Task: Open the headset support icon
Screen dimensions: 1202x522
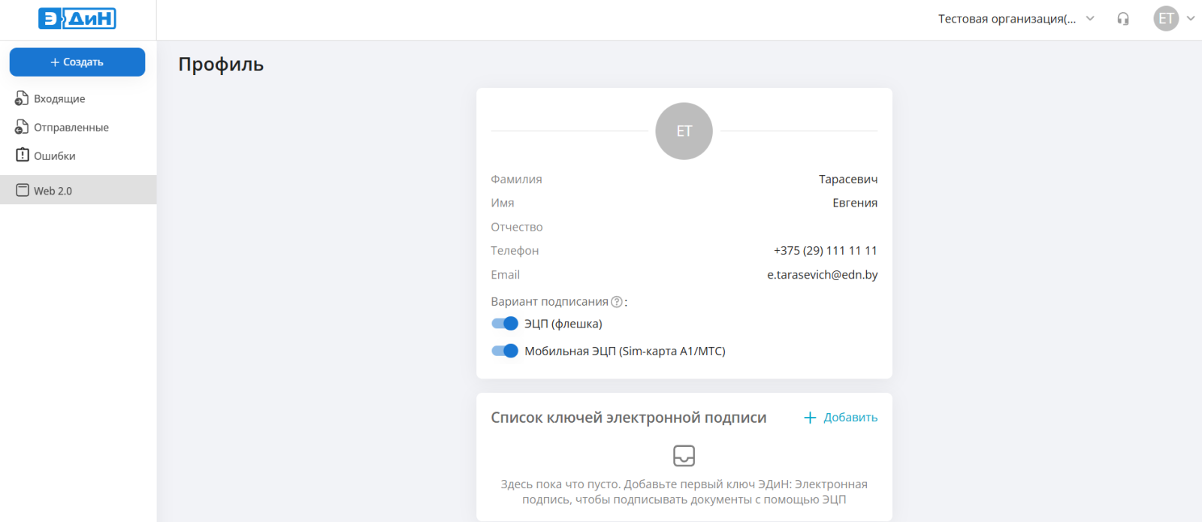Action: point(1122,19)
